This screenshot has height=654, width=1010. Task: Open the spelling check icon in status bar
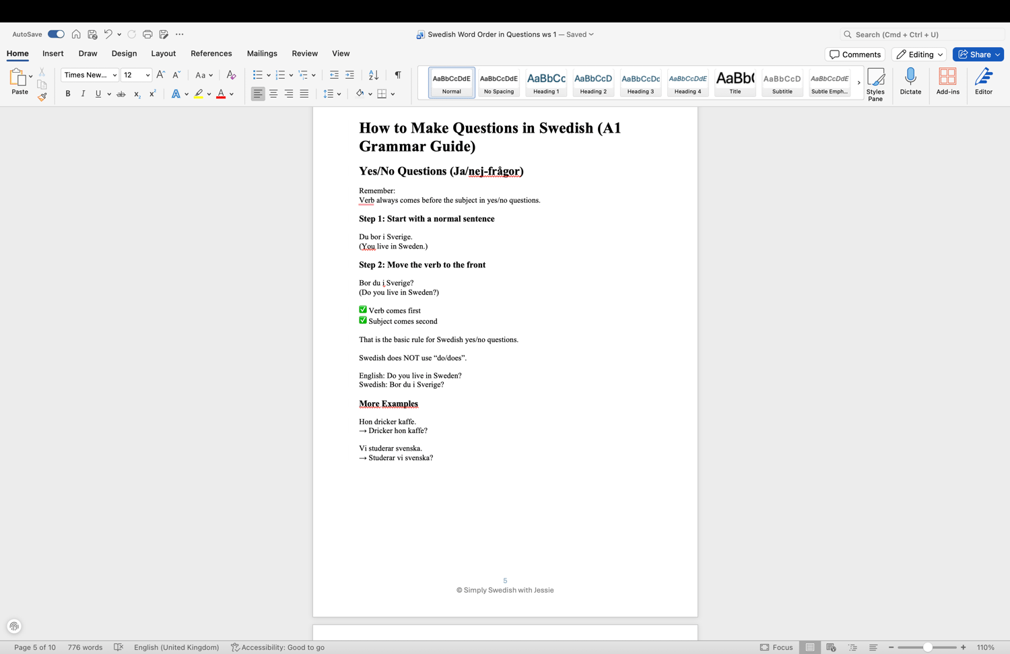pos(119,647)
